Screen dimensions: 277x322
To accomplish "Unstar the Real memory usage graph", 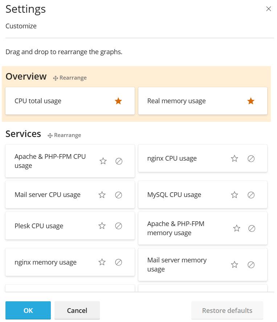I will click(251, 101).
